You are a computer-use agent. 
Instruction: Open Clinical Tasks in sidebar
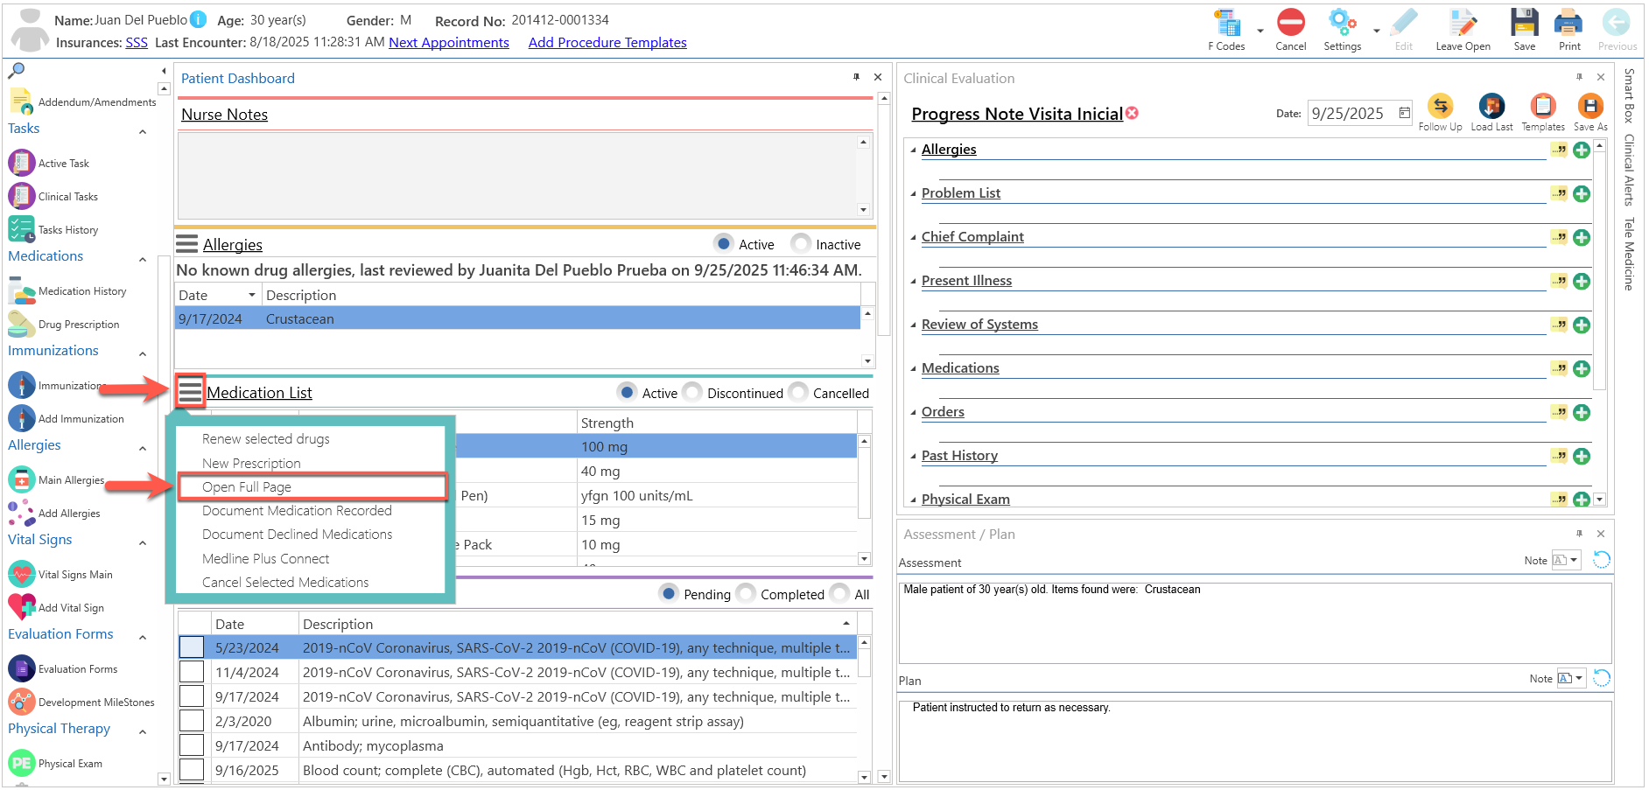coord(53,196)
